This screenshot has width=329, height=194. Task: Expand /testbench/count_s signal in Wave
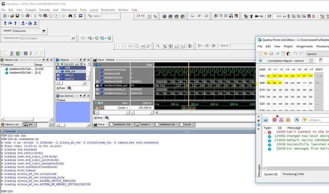[97, 93]
